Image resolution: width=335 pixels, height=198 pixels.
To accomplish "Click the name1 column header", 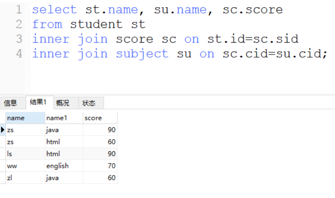I will [64, 118].
